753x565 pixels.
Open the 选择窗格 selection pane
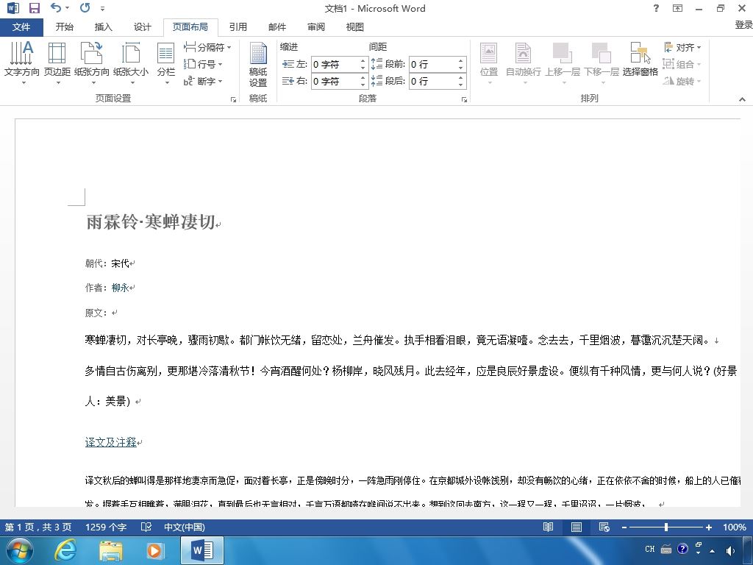click(640, 59)
